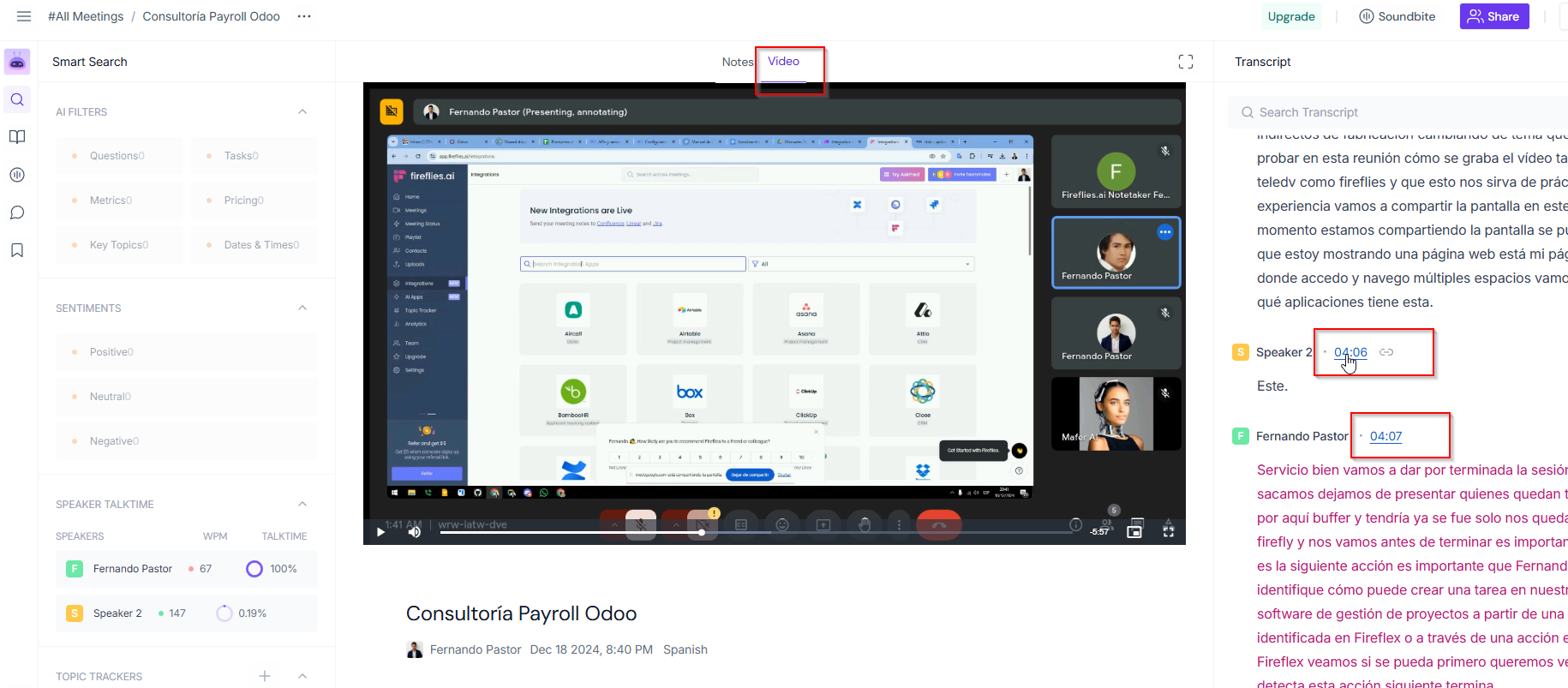Click the chat bubble icon in sidebar

(x=17, y=212)
